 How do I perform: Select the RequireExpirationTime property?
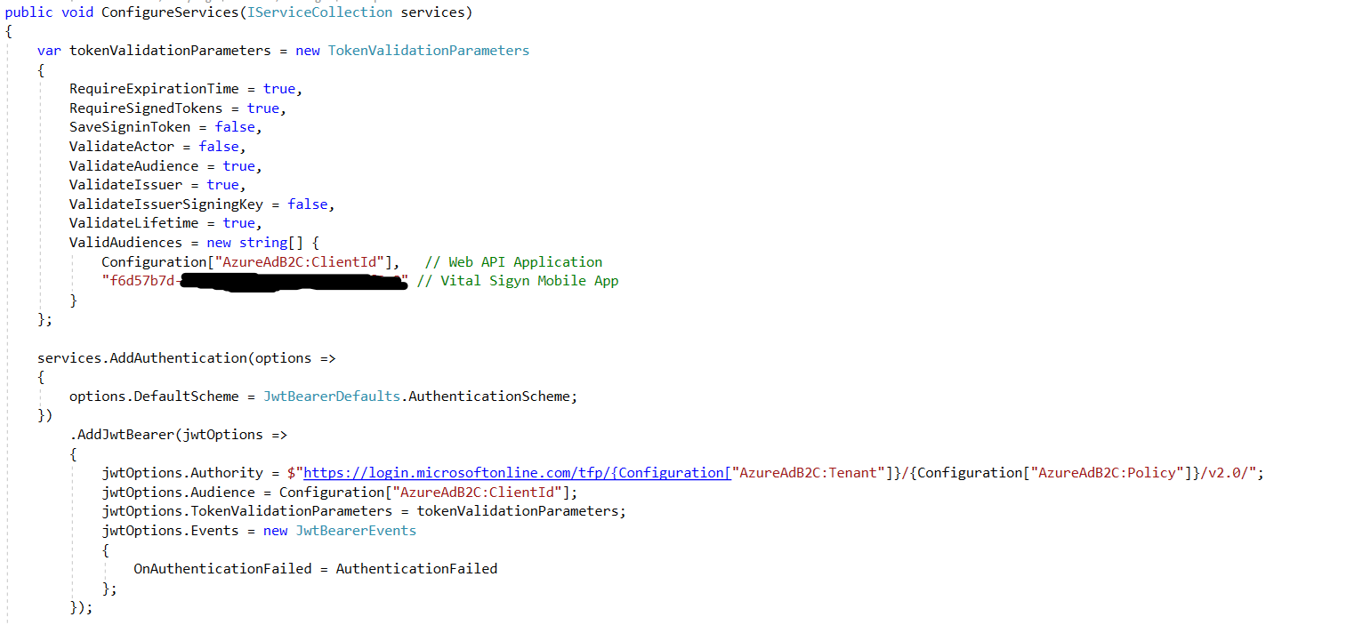point(153,88)
